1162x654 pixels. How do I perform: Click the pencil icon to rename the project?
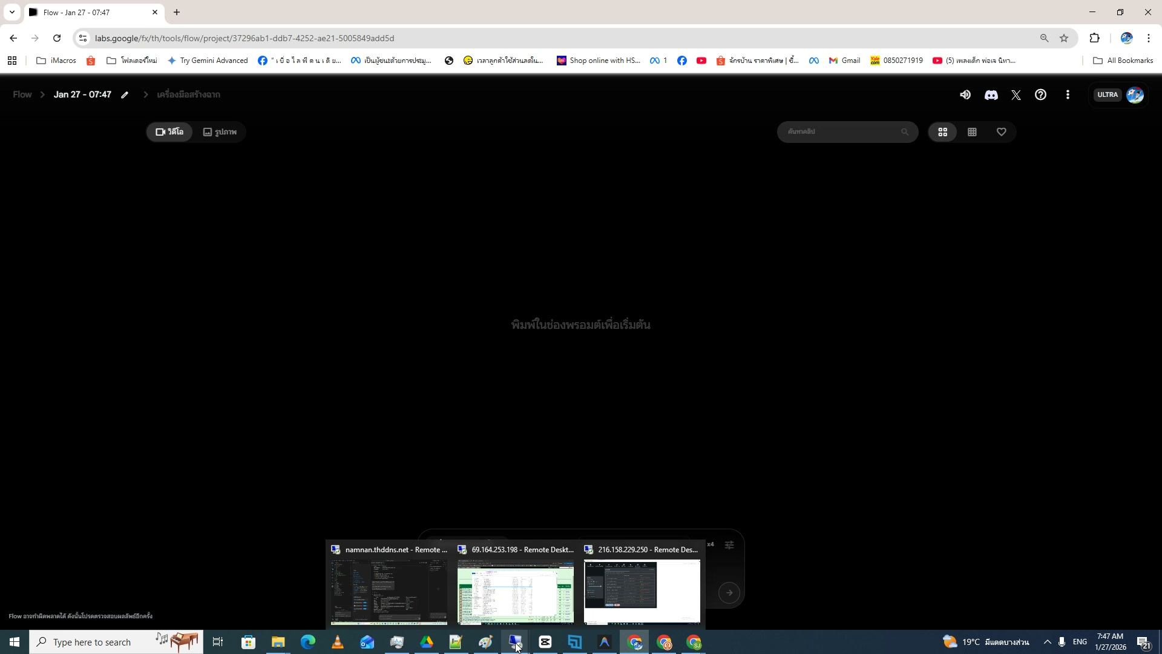pos(125,95)
